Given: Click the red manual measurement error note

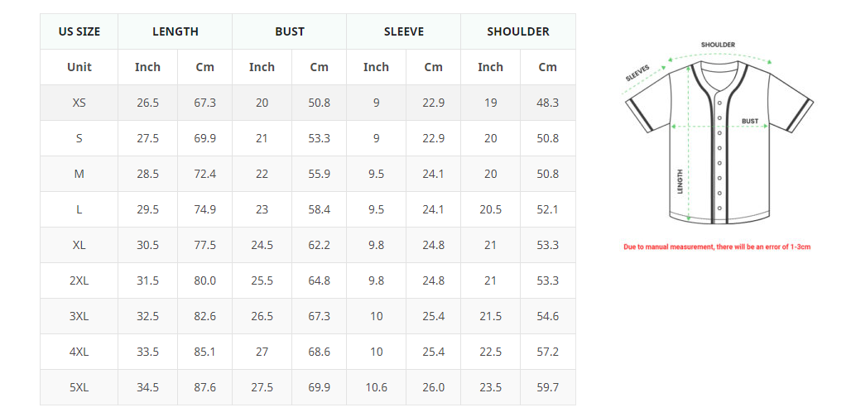Looking at the screenshot, I should click(717, 247).
